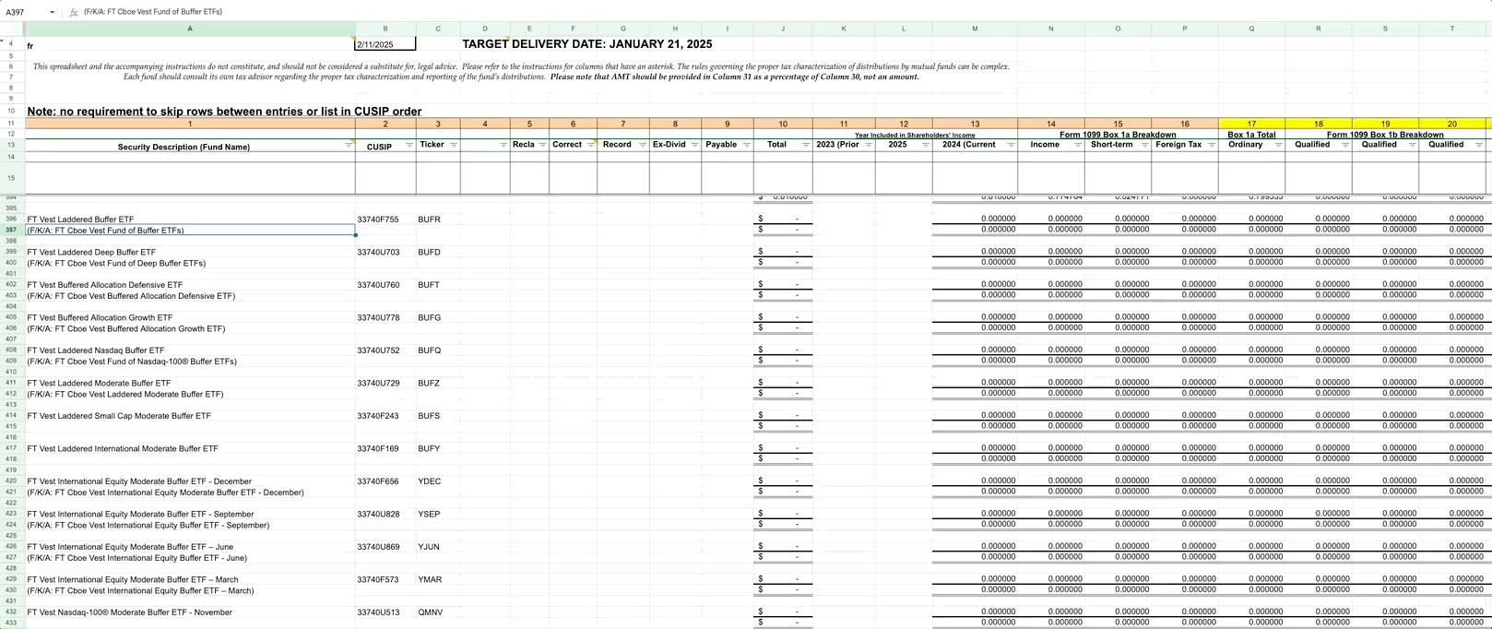Select FT Vest Laddered Nasdaq Buffer ETF cell
This screenshot has height=629, width=1492.
click(x=190, y=350)
